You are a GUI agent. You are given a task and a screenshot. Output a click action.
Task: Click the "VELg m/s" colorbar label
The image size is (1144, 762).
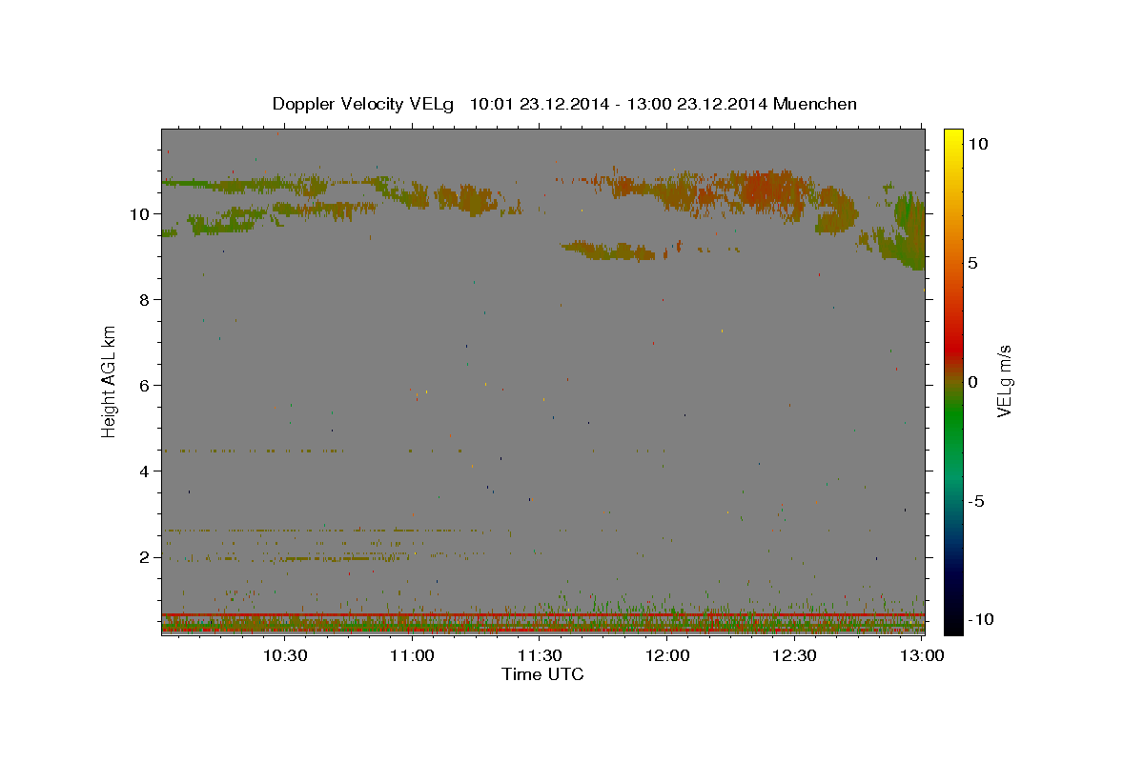tap(1004, 381)
